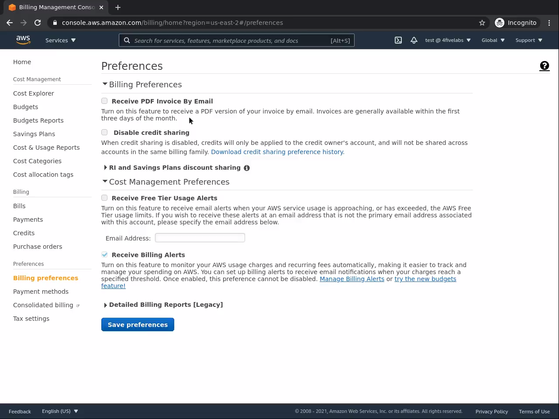The image size is (559, 419).
Task: Open Credits in the sidebar
Action: click(x=24, y=233)
